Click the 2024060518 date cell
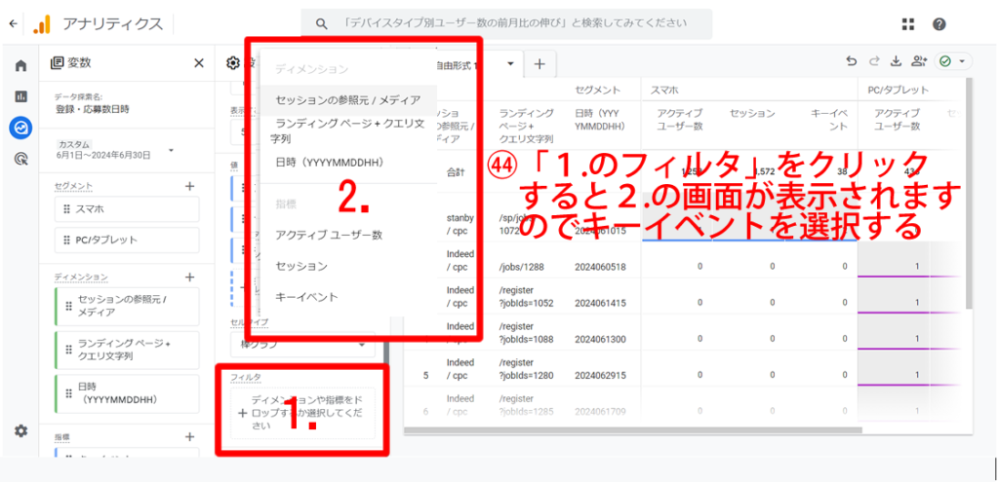This screenshot has width=999, height=482. click(600, 267)
